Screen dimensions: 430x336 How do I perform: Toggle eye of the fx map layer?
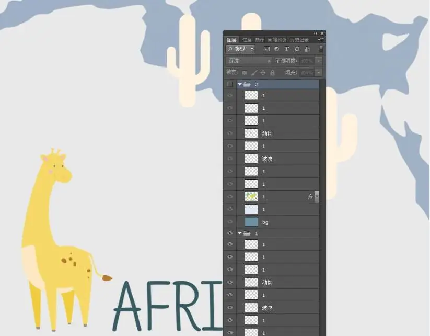coord(230,196)
